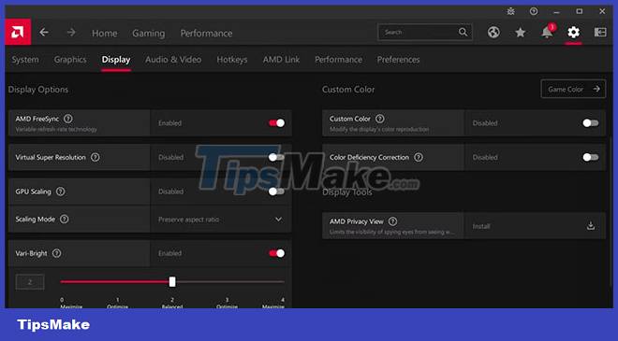Switch to the Hotkeys tab
Screen dimensions: 618x341
point(232,60)
